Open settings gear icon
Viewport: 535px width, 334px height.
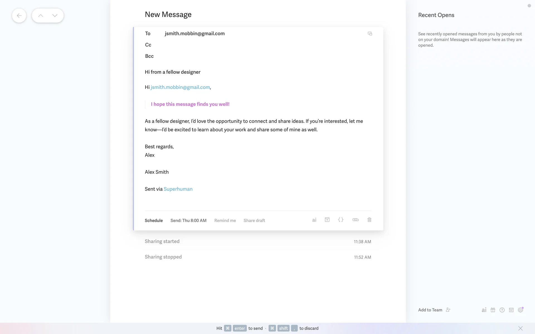point(520,310)
